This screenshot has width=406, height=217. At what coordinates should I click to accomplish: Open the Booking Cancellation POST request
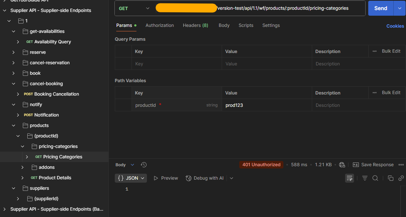(x=51, y=94)
